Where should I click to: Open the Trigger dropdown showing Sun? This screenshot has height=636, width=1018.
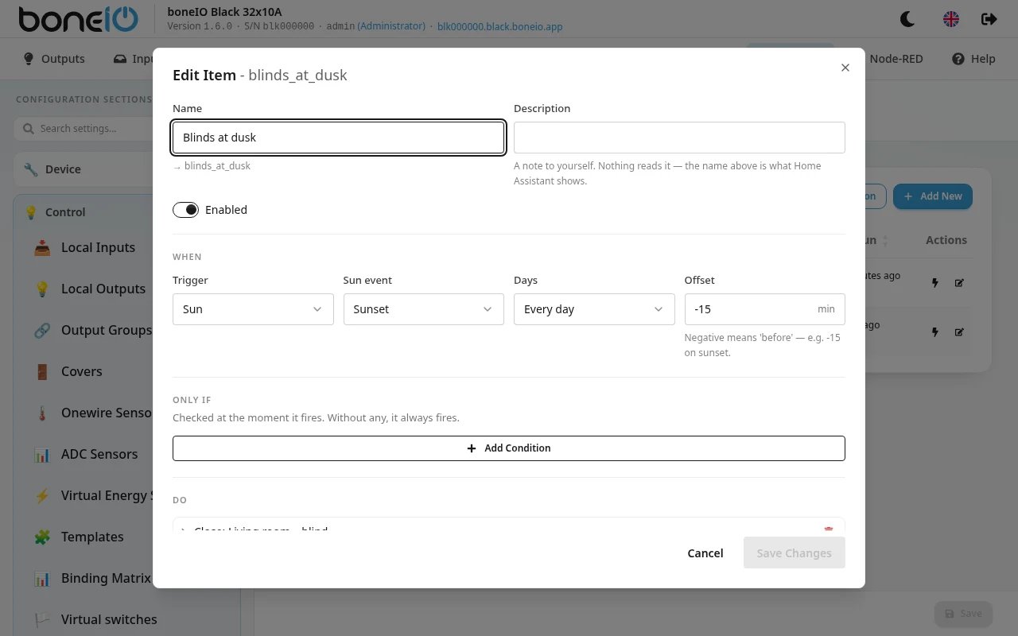(x=253, y=309)
